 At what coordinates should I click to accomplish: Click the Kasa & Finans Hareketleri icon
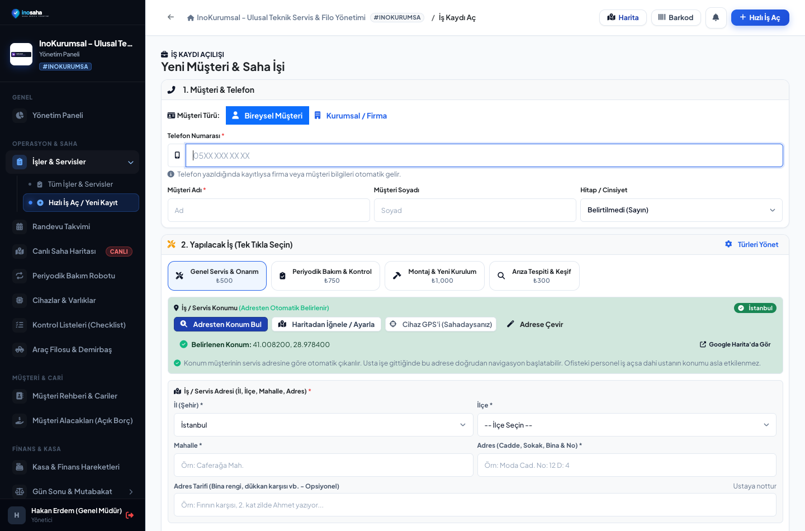(x=20, y=467)
